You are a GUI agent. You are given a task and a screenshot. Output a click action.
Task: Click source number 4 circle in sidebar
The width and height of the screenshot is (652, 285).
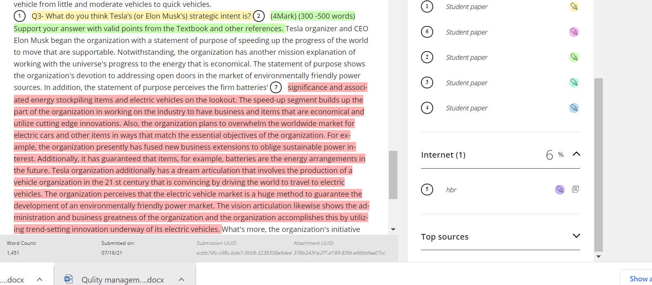[427, 108]
